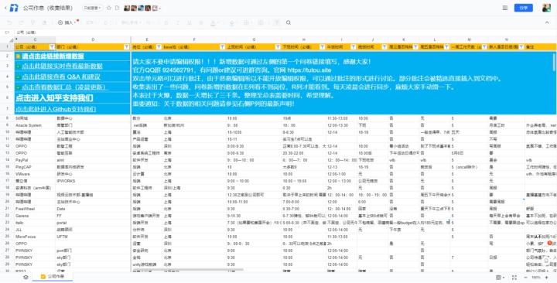The height and width of the screenshot is (283, 557).
Task: Open the filter on the 公司 column
Action: [x=52, y=47]
